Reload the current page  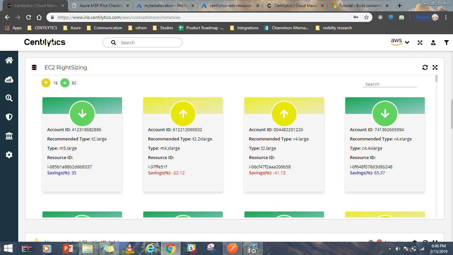tap(29, 17)
